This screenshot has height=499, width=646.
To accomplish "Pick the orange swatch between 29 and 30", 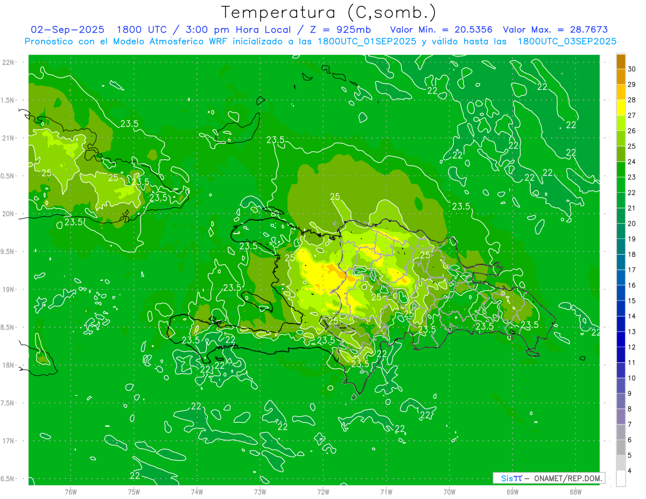I will click(x=621, y=77).
